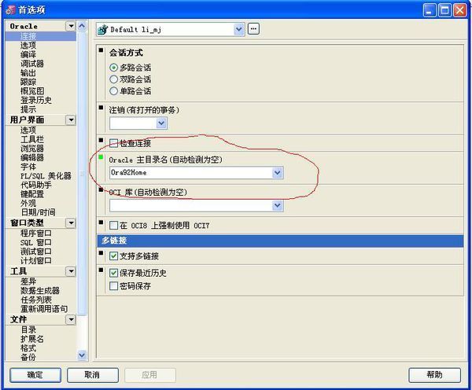Select 任务列表 item
The image size is (472, 390).
point(36,300)
